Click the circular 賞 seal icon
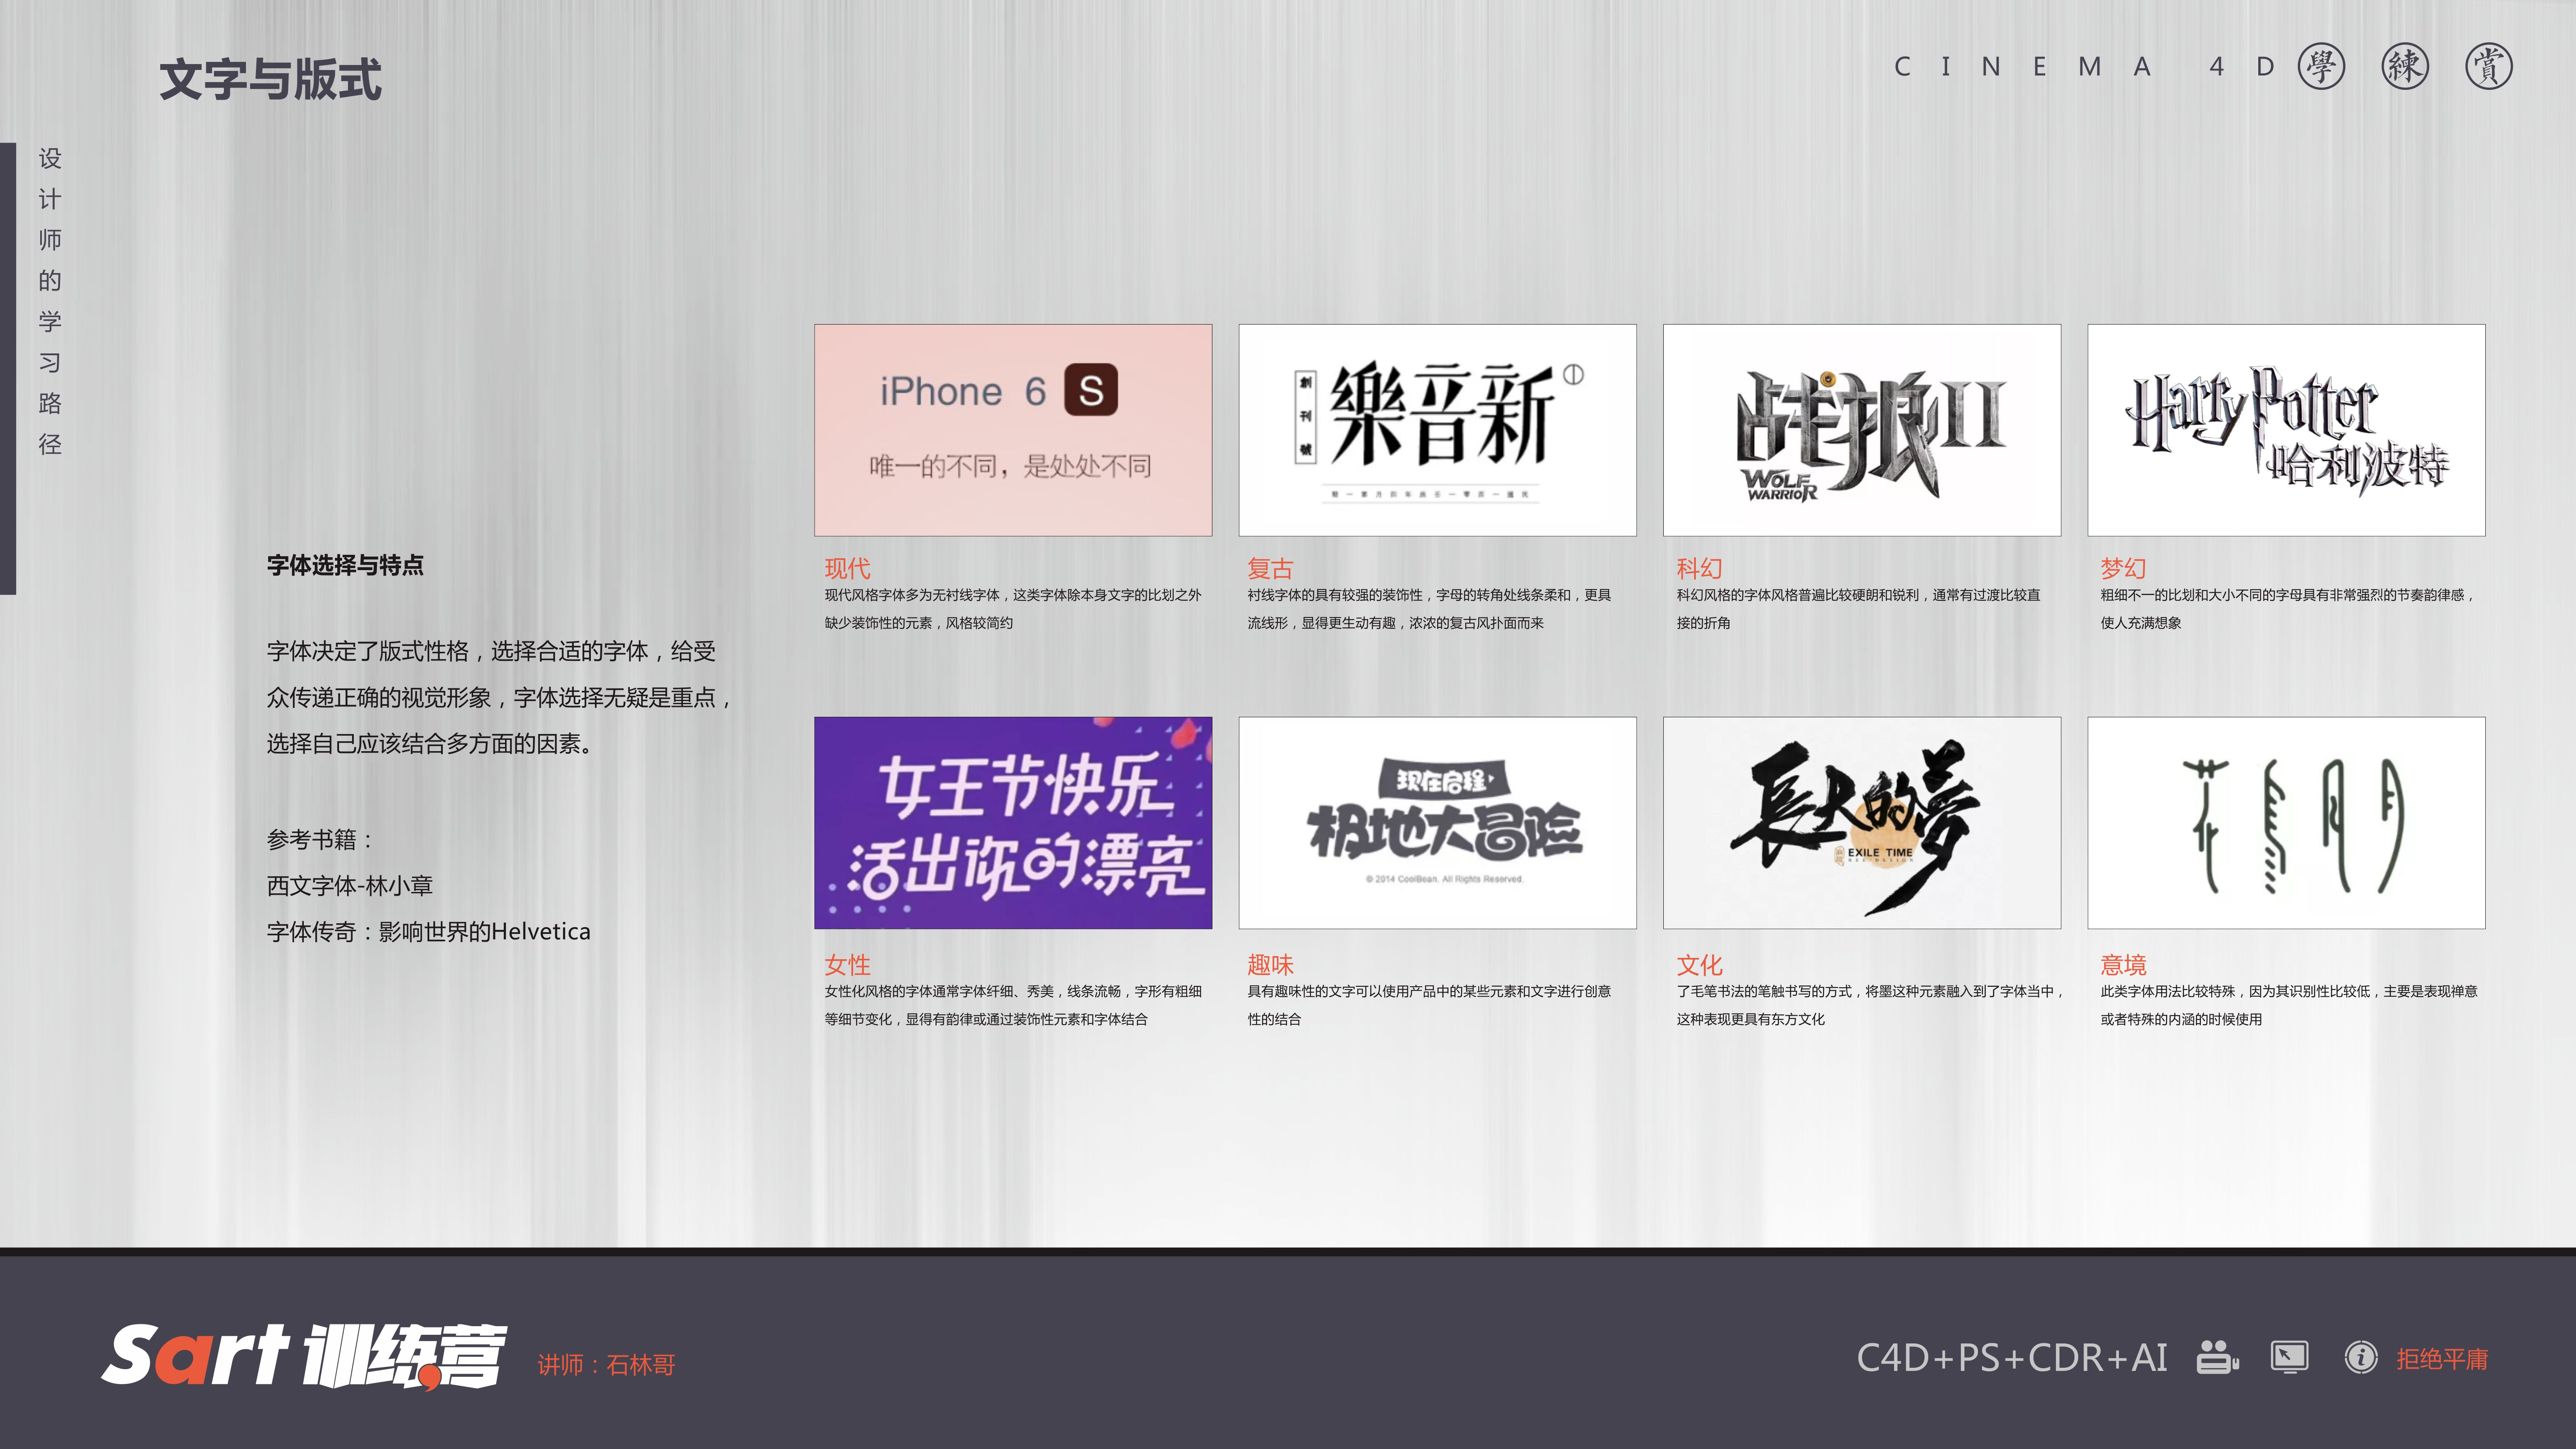 point(2488,67)
